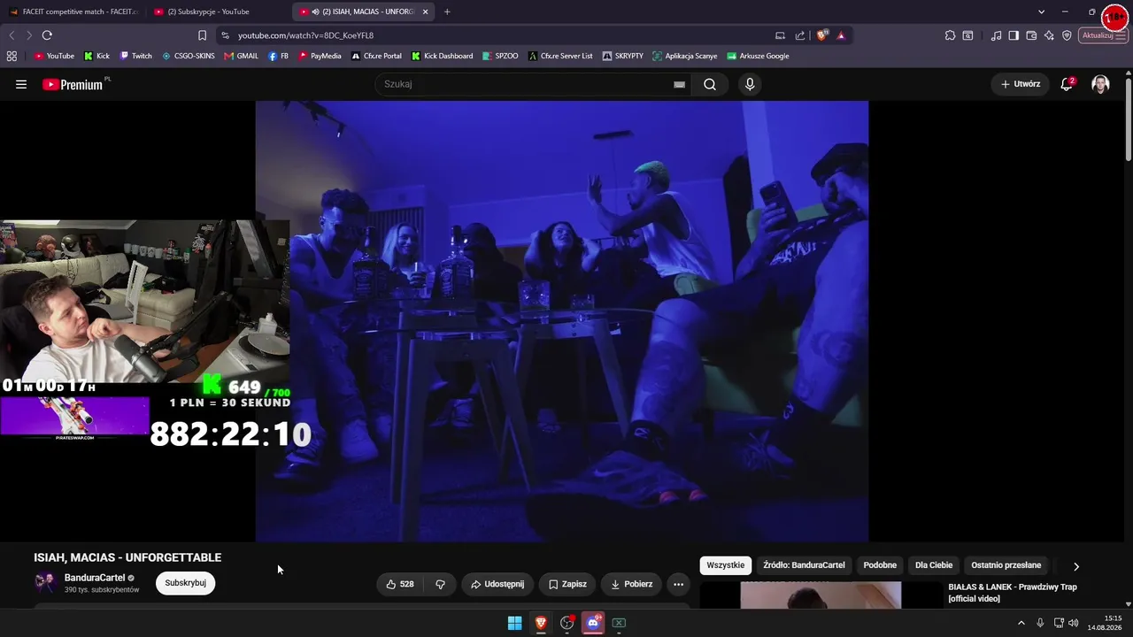This screenshot has height=637, width=1133.
Task: Click the Aktualizuj browser update button
Action: point(1103,35)
